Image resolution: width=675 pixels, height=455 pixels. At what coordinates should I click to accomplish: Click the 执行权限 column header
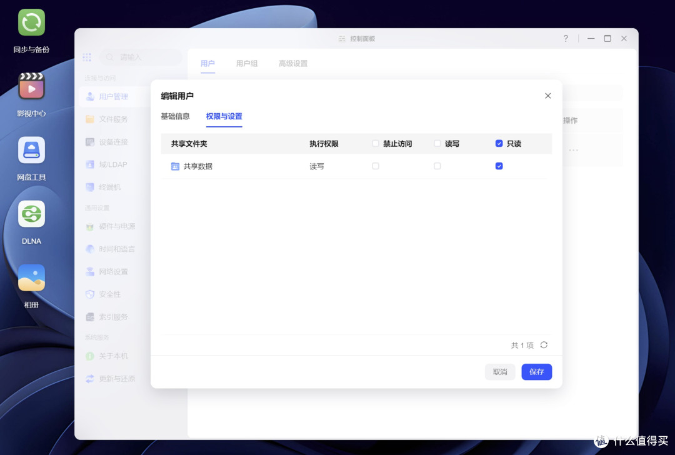click(x=324, y=144)
